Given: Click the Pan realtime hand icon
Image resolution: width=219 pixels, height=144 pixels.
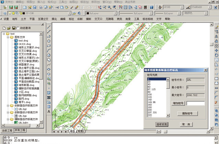Looking at the screenshot, I should point(100,7).
